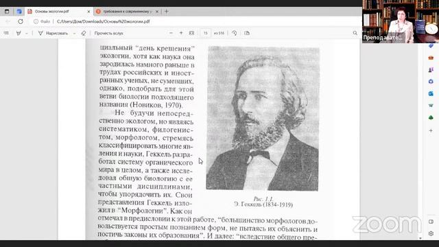The image size is (439, 247).
Task: Toggle the PDF table of contents
Action: 6,33
